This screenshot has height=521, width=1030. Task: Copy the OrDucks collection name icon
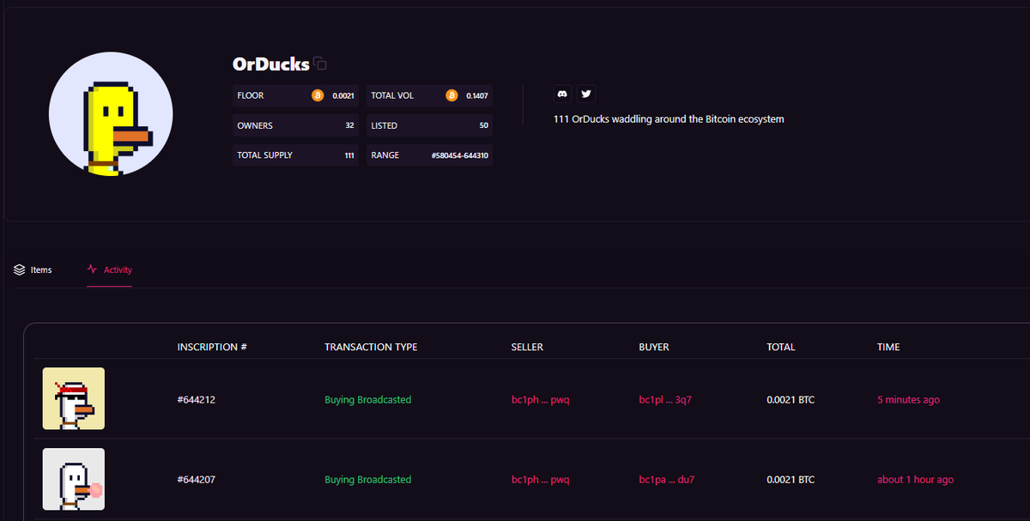coord(320,64)
